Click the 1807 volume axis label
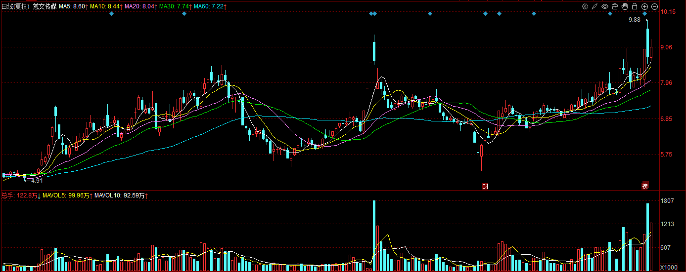This screenshot has height=272, width=686. click(667, 201)
